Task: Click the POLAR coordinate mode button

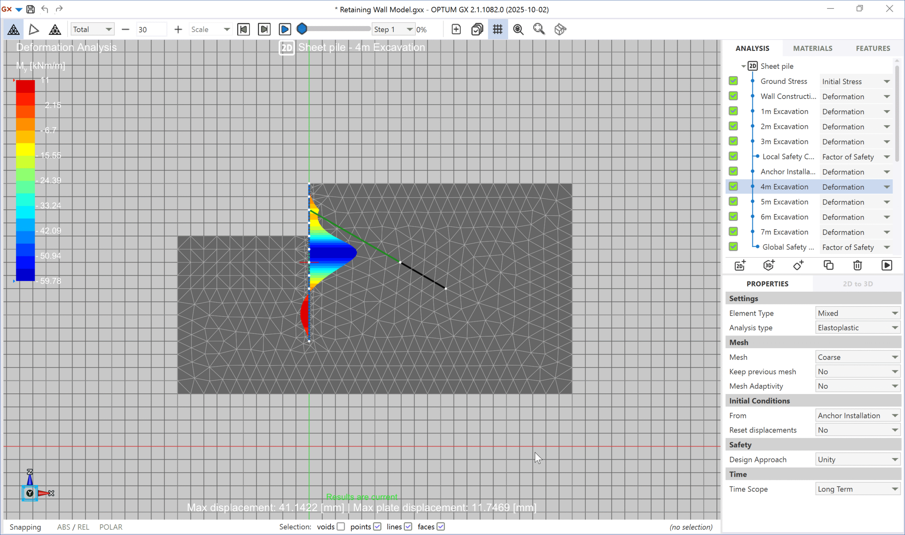Action: pos(111,527)
